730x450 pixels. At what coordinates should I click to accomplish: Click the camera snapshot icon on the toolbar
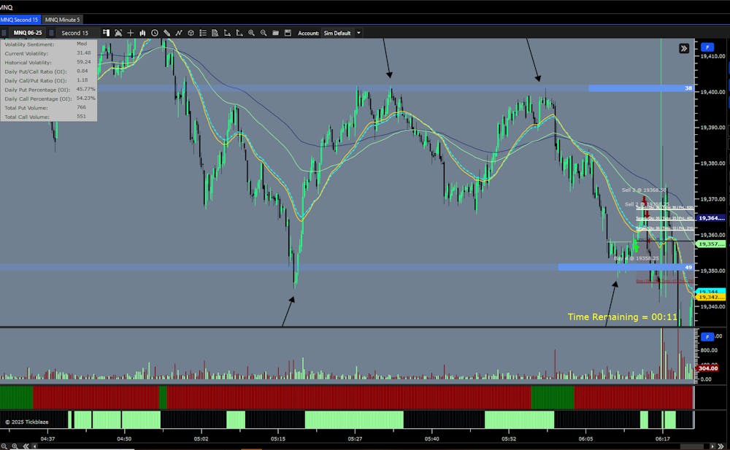(x=118, y=33)
